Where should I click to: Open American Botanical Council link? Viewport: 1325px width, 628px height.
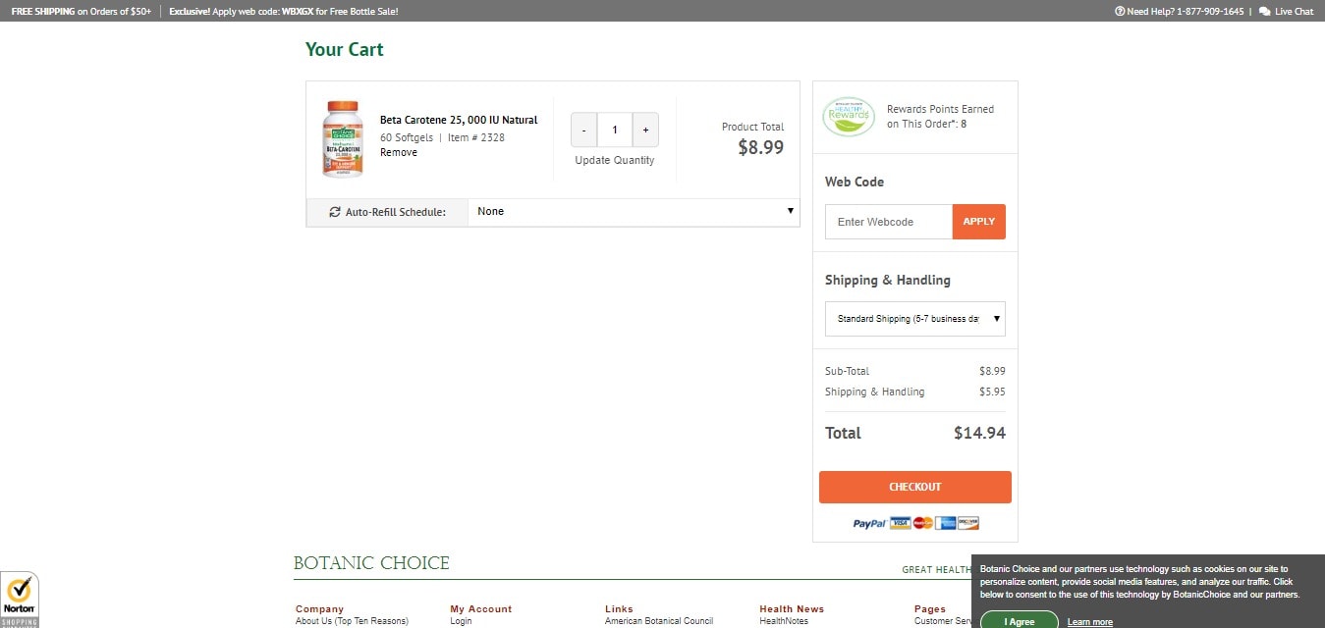[659, 621]
